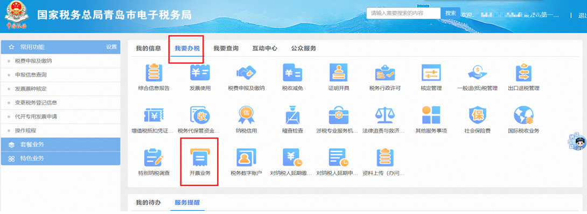The height and width of the screenshot is (214, 587).
Task: Open 综合信息报告 icon
Action: pos(154,73)
